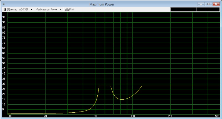Click the first black readout field in toolbar

(x=183, y=9)
